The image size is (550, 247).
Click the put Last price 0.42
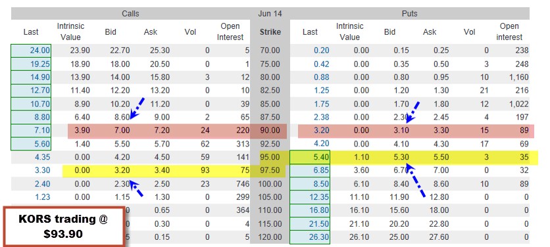click(321, 64)
